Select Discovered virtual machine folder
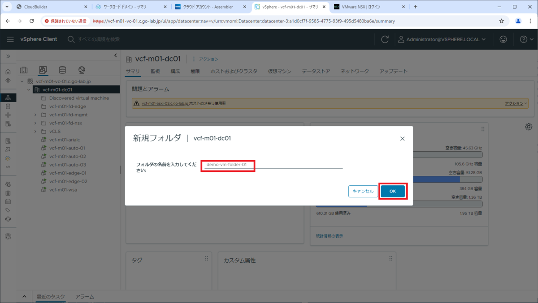Screen dimensions: 538x303 [x=79, y=98]
